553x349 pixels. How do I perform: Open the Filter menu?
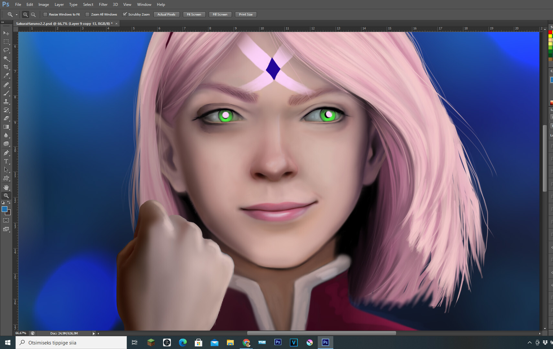[103, 4]
